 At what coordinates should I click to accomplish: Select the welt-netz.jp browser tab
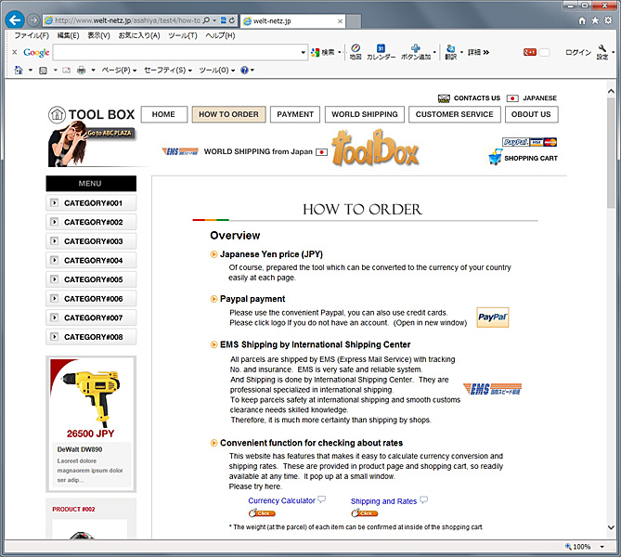pyautogui.click(x=293, y=21)
